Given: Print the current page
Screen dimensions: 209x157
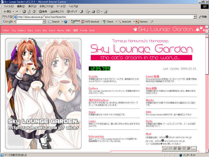Looking at the screenshot, I should coord(93,12).
